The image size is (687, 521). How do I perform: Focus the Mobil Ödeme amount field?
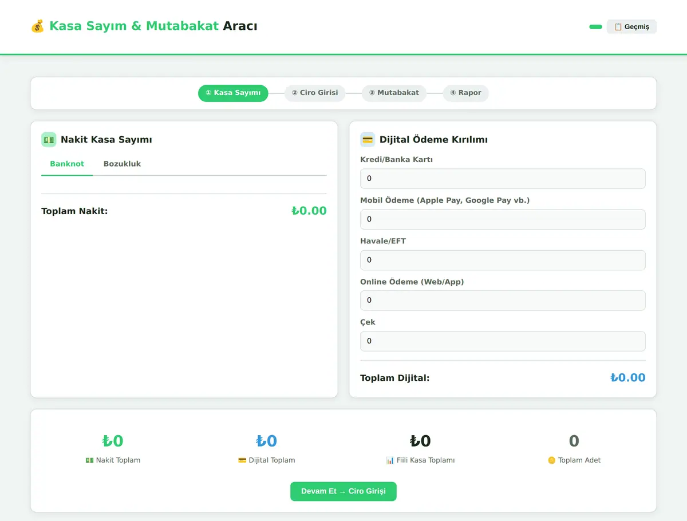(503, 219)
